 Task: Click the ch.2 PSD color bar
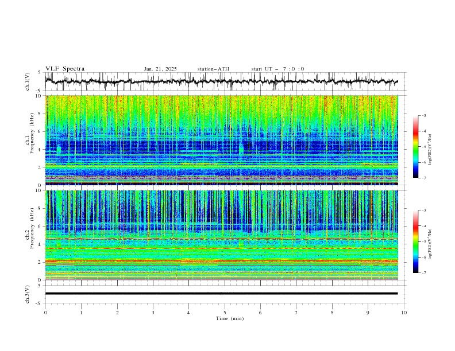click(x=415, y=241)
